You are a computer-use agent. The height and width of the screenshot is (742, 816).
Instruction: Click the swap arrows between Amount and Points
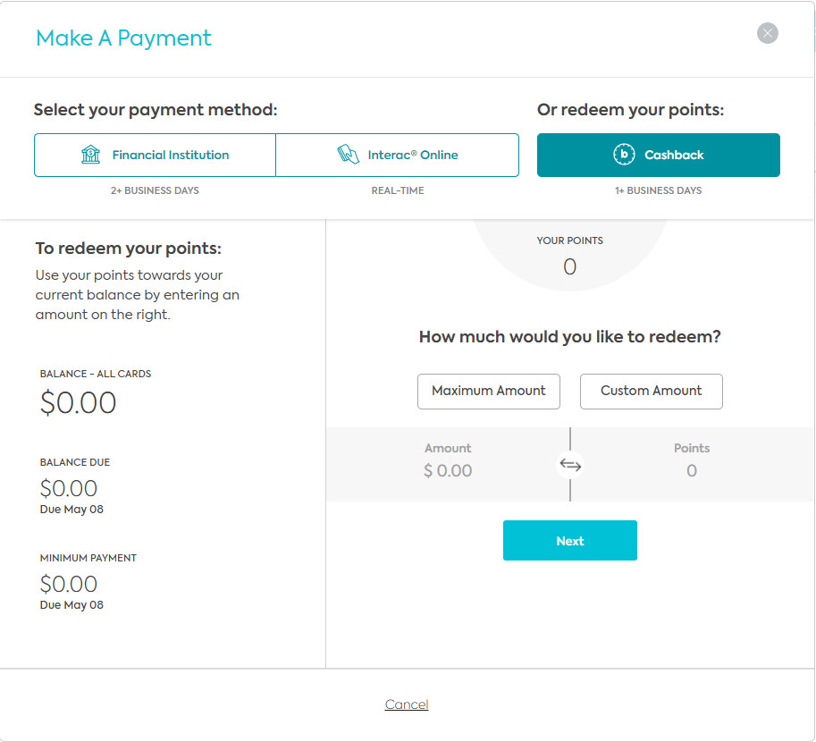coord(570,465)
